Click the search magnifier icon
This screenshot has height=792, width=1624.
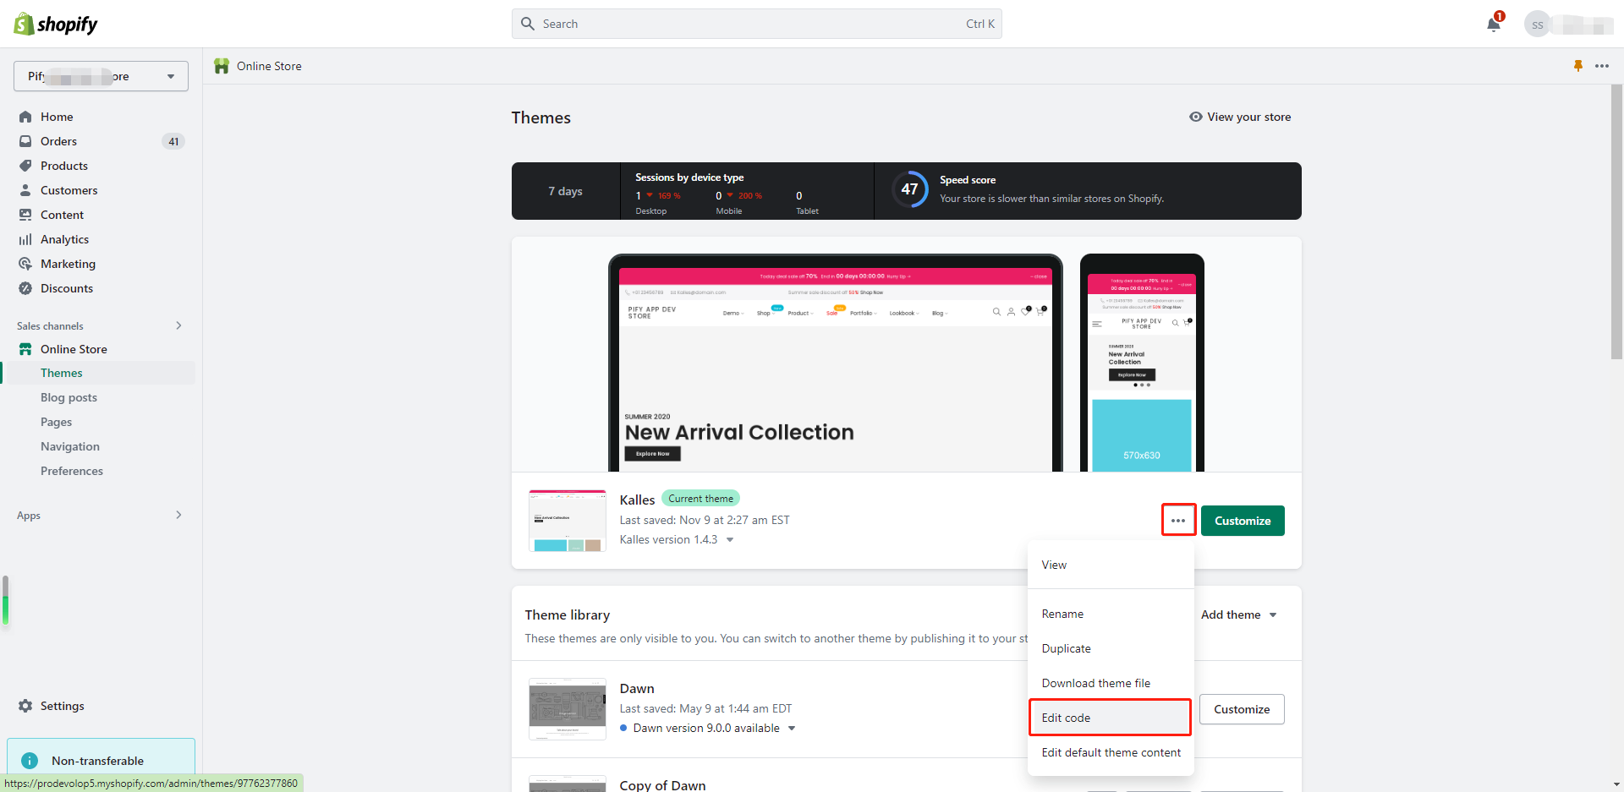point(528,24)
